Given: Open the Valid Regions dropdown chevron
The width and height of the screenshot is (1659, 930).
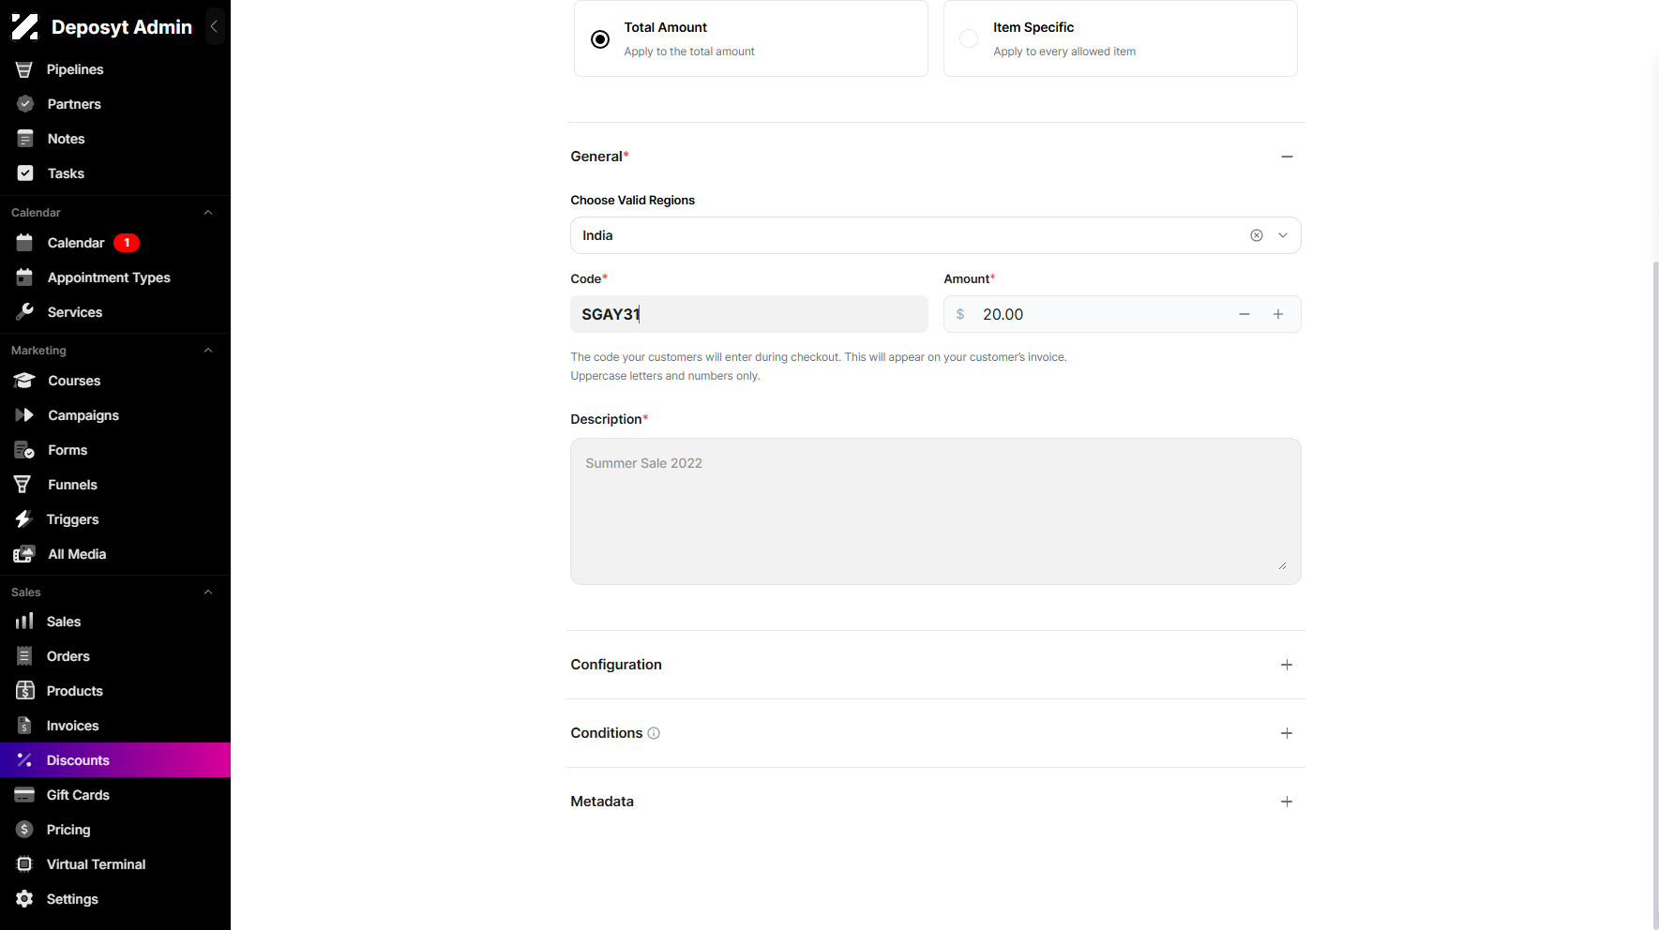Looking at the screenshot, I should [x=1283, y=235].
